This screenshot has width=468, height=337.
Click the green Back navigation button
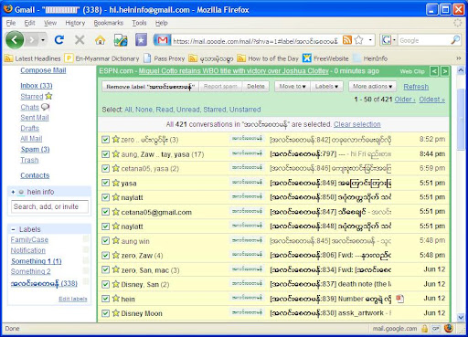point(14,39)
